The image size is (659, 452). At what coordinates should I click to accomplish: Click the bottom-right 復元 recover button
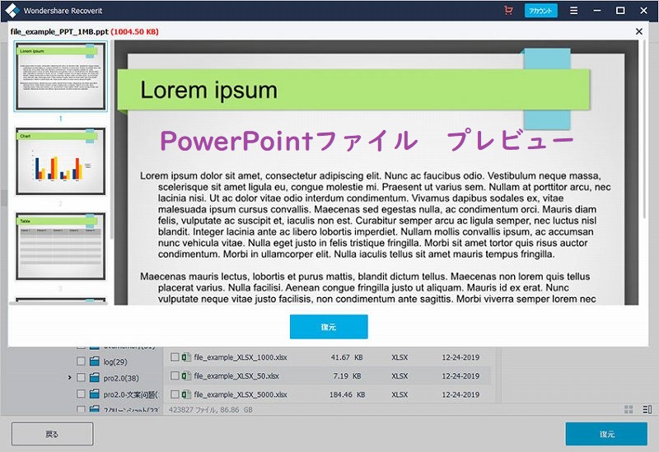pyautogui.click(x=606, y=434)
